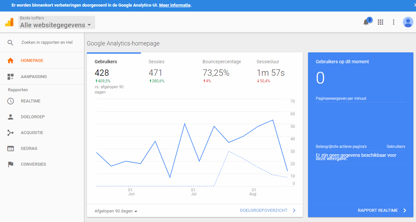Click the search magnifier icon
The width and height of the screenshot is (416, 222).
coord(11,42)
